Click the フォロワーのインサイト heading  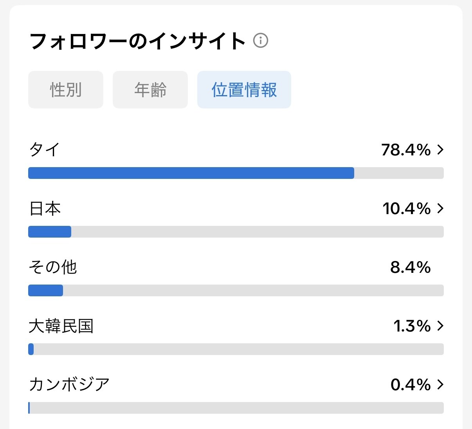coord(138,41)
